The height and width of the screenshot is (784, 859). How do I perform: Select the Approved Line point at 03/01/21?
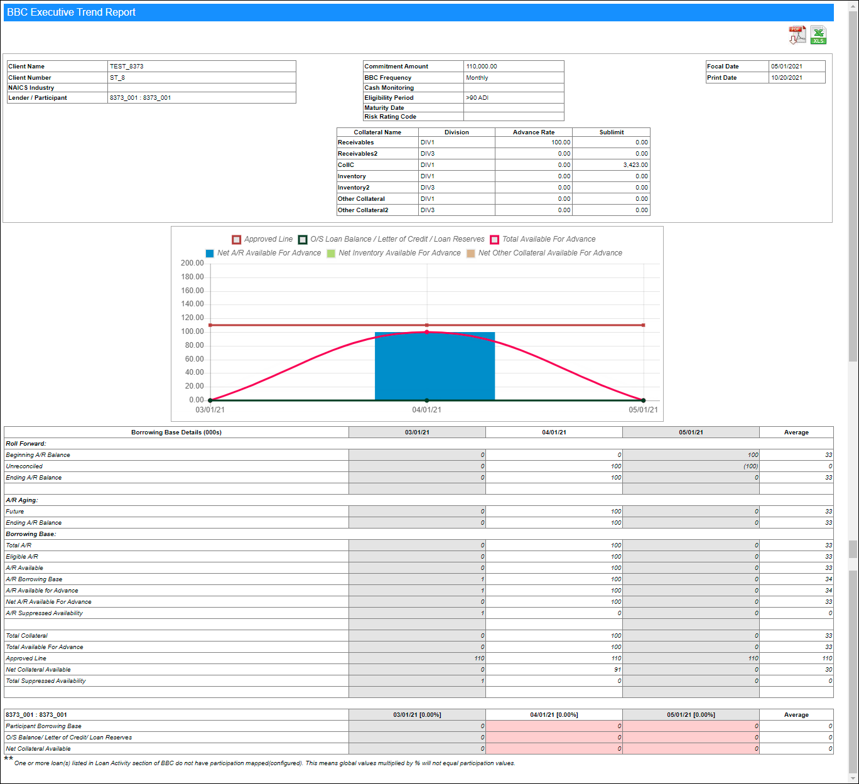pyautogui.click(x=210, y=325)
